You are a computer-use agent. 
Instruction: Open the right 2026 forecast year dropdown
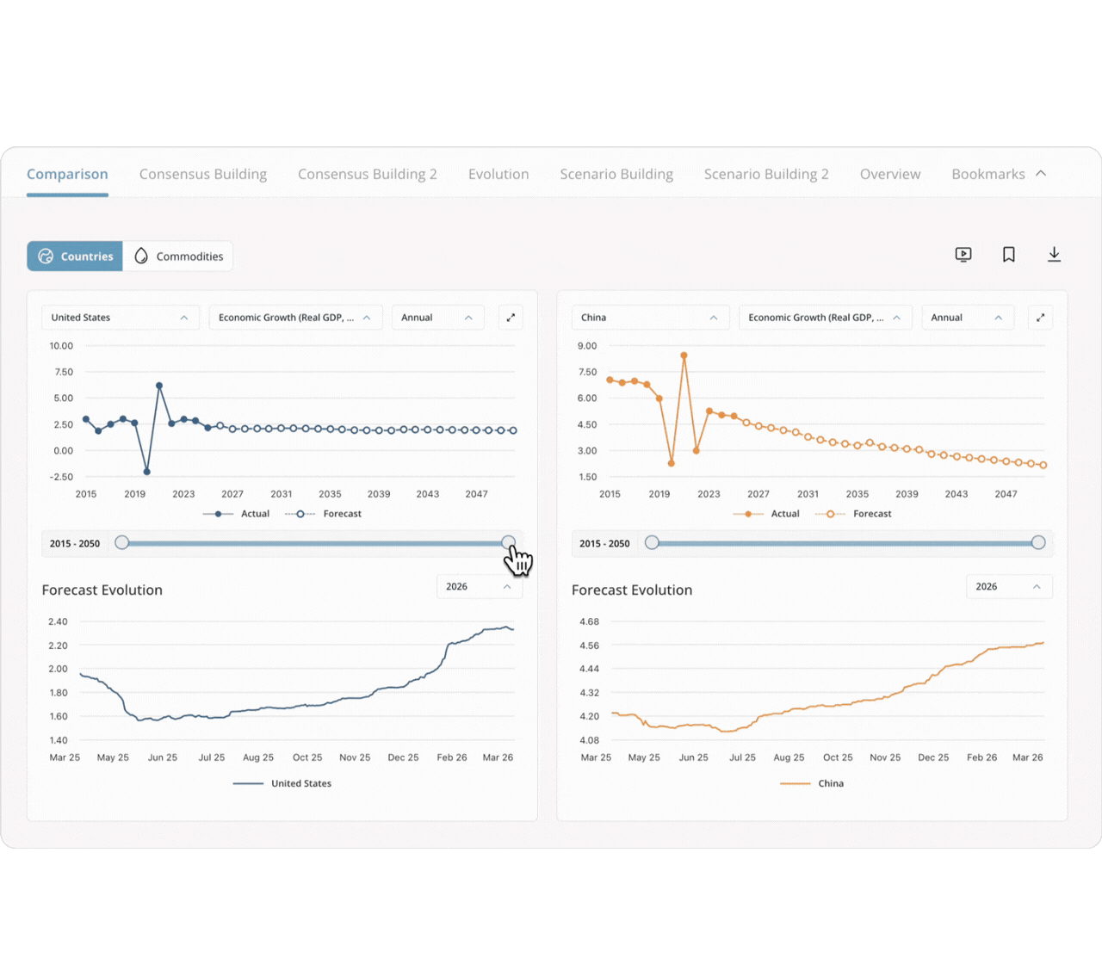pyautogui.click(x=1009, y=587)
